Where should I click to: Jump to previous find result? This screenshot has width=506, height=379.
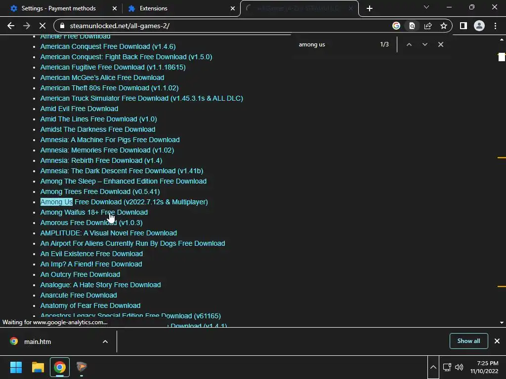[x=409, y=44]
